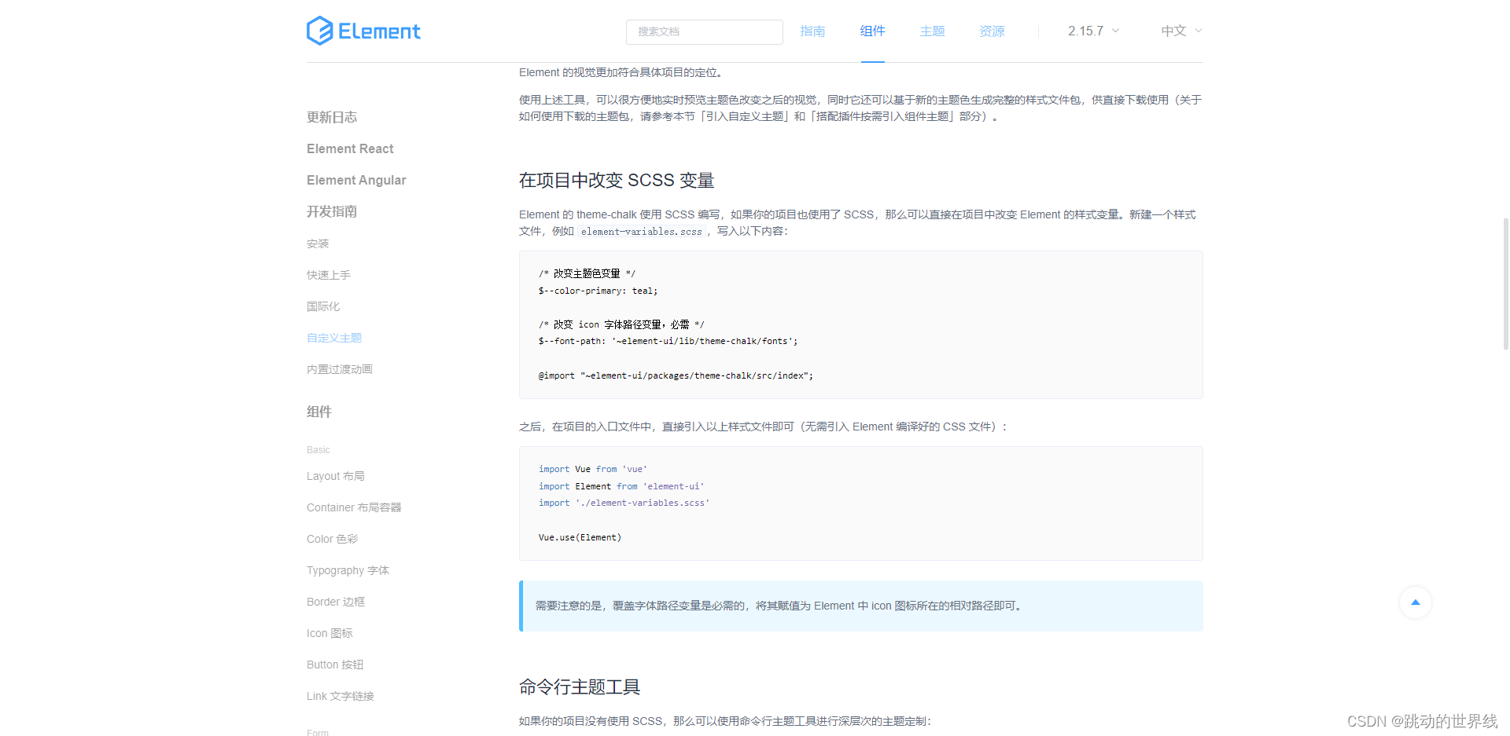Open Typography 字体 component page
The image size is (1510, 736).
coord(348,570)
